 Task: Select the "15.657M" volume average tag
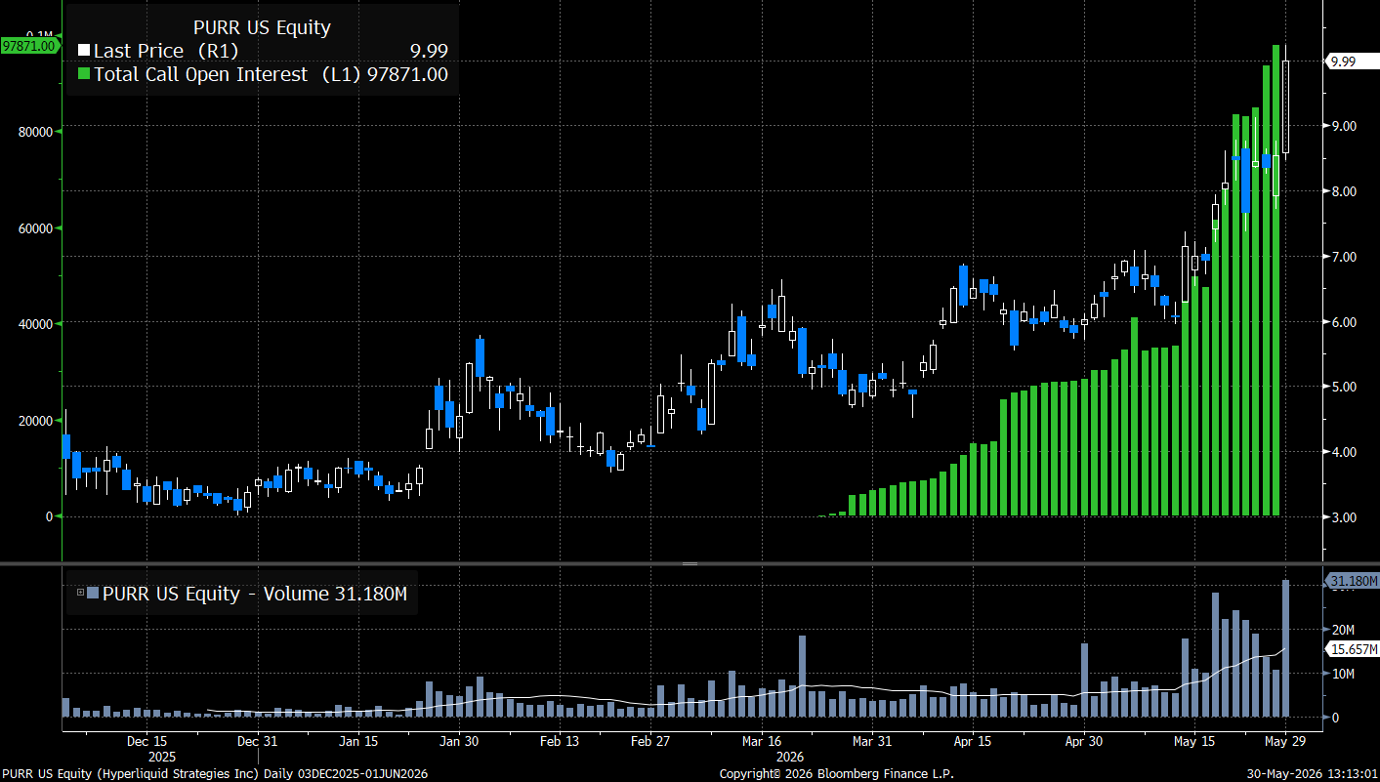(x=1353, y=649)
